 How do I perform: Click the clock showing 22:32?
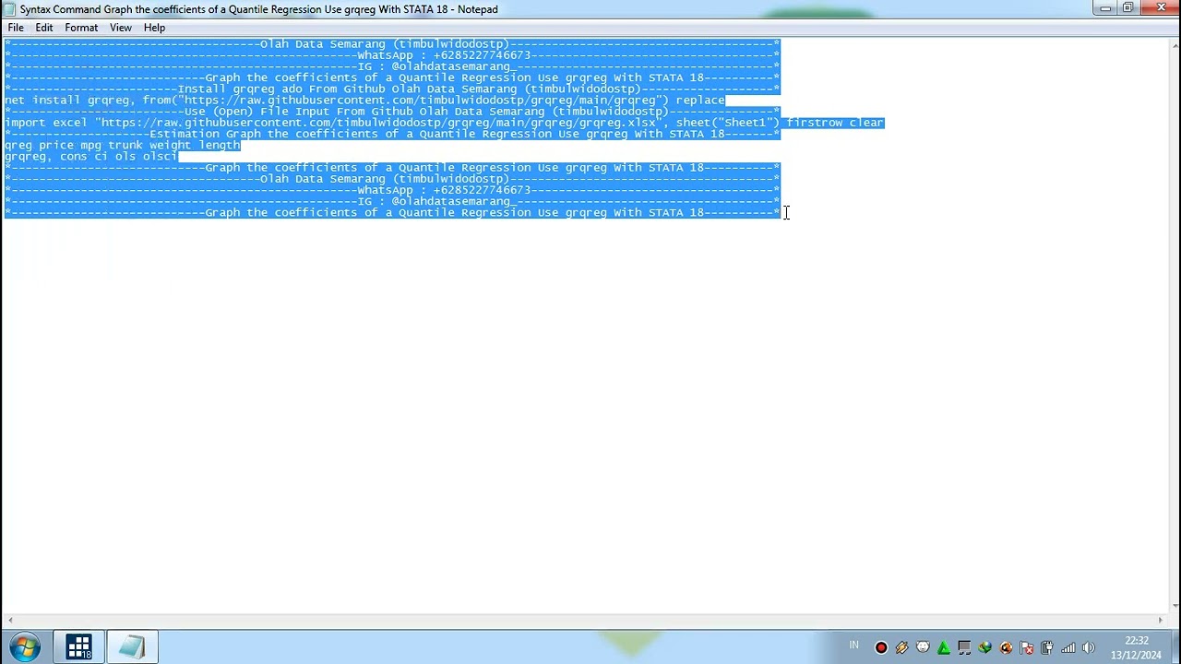click(x=1137, y=647)
